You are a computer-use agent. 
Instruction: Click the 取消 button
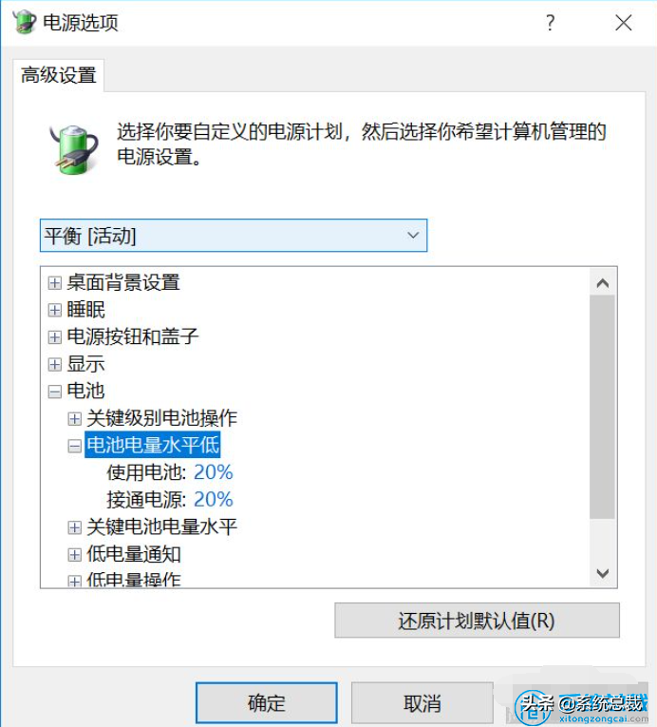[x=422, y=703]
